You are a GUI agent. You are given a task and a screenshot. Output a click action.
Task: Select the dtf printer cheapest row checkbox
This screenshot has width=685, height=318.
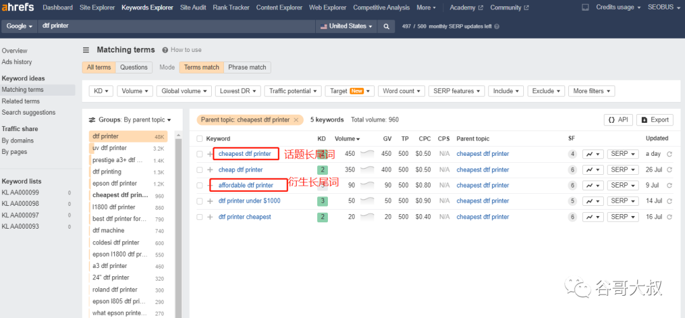(x=200, y=217)
